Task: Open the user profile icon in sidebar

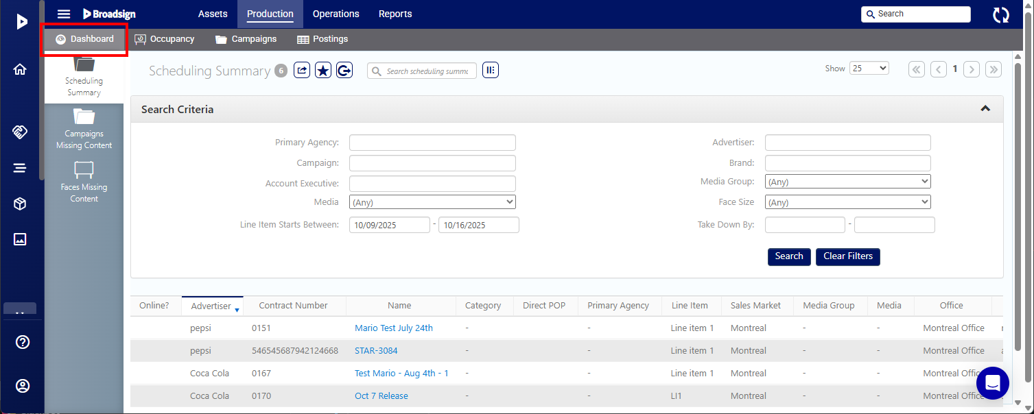Action: [x=23, y=386]
